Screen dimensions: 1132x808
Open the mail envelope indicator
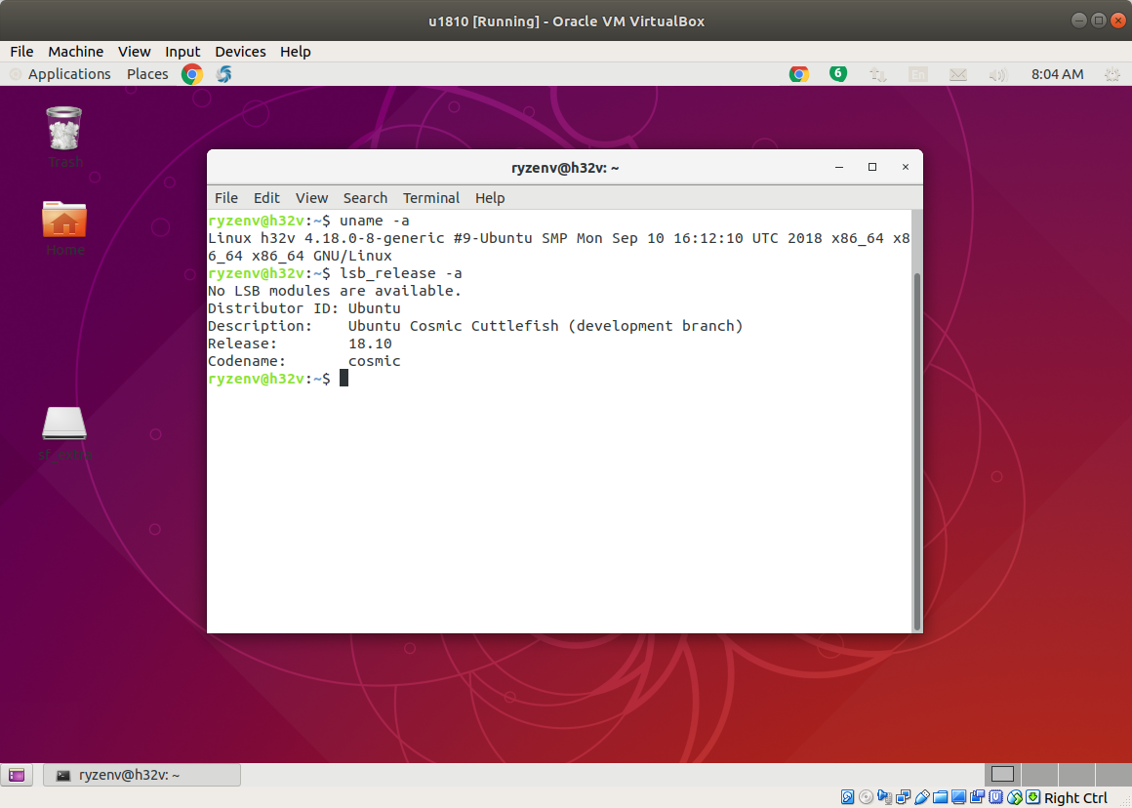click(x=958, y=74)
